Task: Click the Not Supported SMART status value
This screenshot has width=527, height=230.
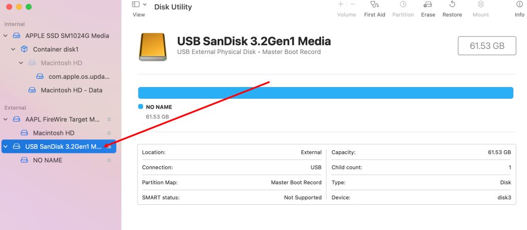Action: coord(303,198)
